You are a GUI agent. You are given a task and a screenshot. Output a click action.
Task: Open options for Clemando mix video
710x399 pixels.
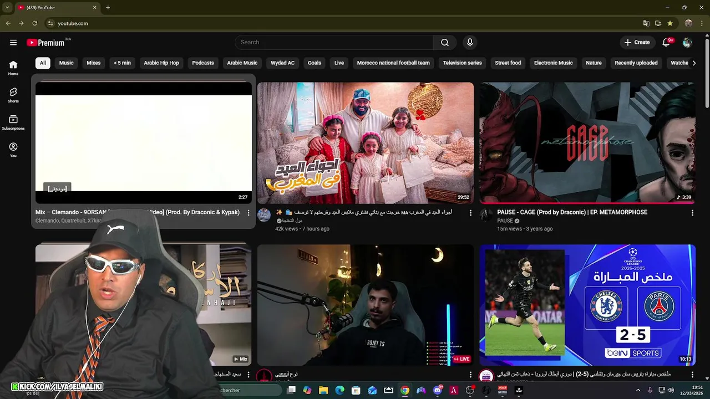(x=248, y=213)
